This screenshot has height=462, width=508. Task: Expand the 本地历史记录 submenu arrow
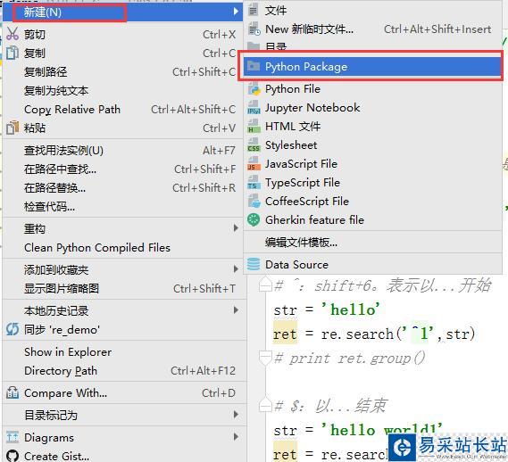coord(236,310)
